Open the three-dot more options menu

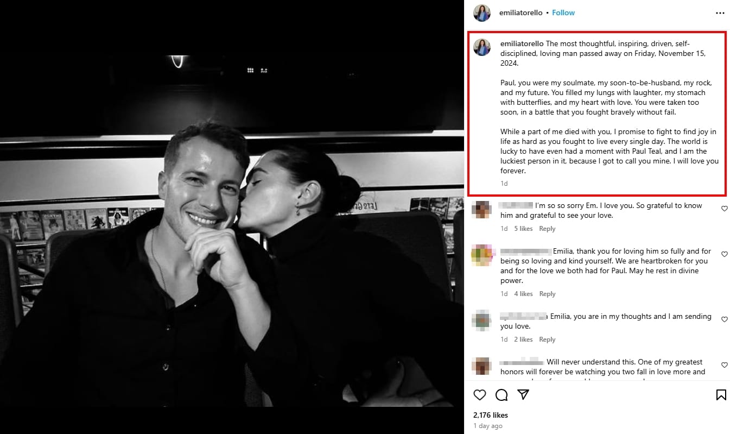720,13
